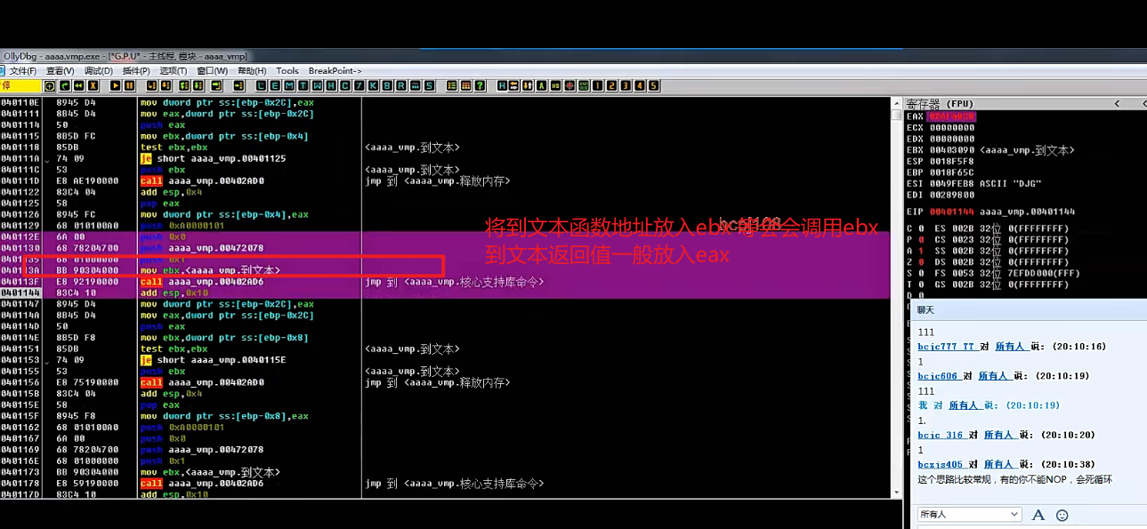Image resolution: width=1147 pixels, height=529 pixels.
Task: Toggle the C flag value in registers
Action: 921,228
